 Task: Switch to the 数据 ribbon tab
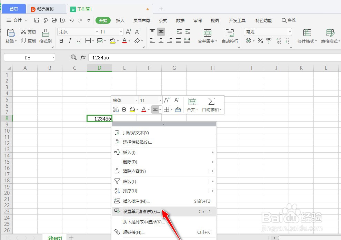point(180,20)
